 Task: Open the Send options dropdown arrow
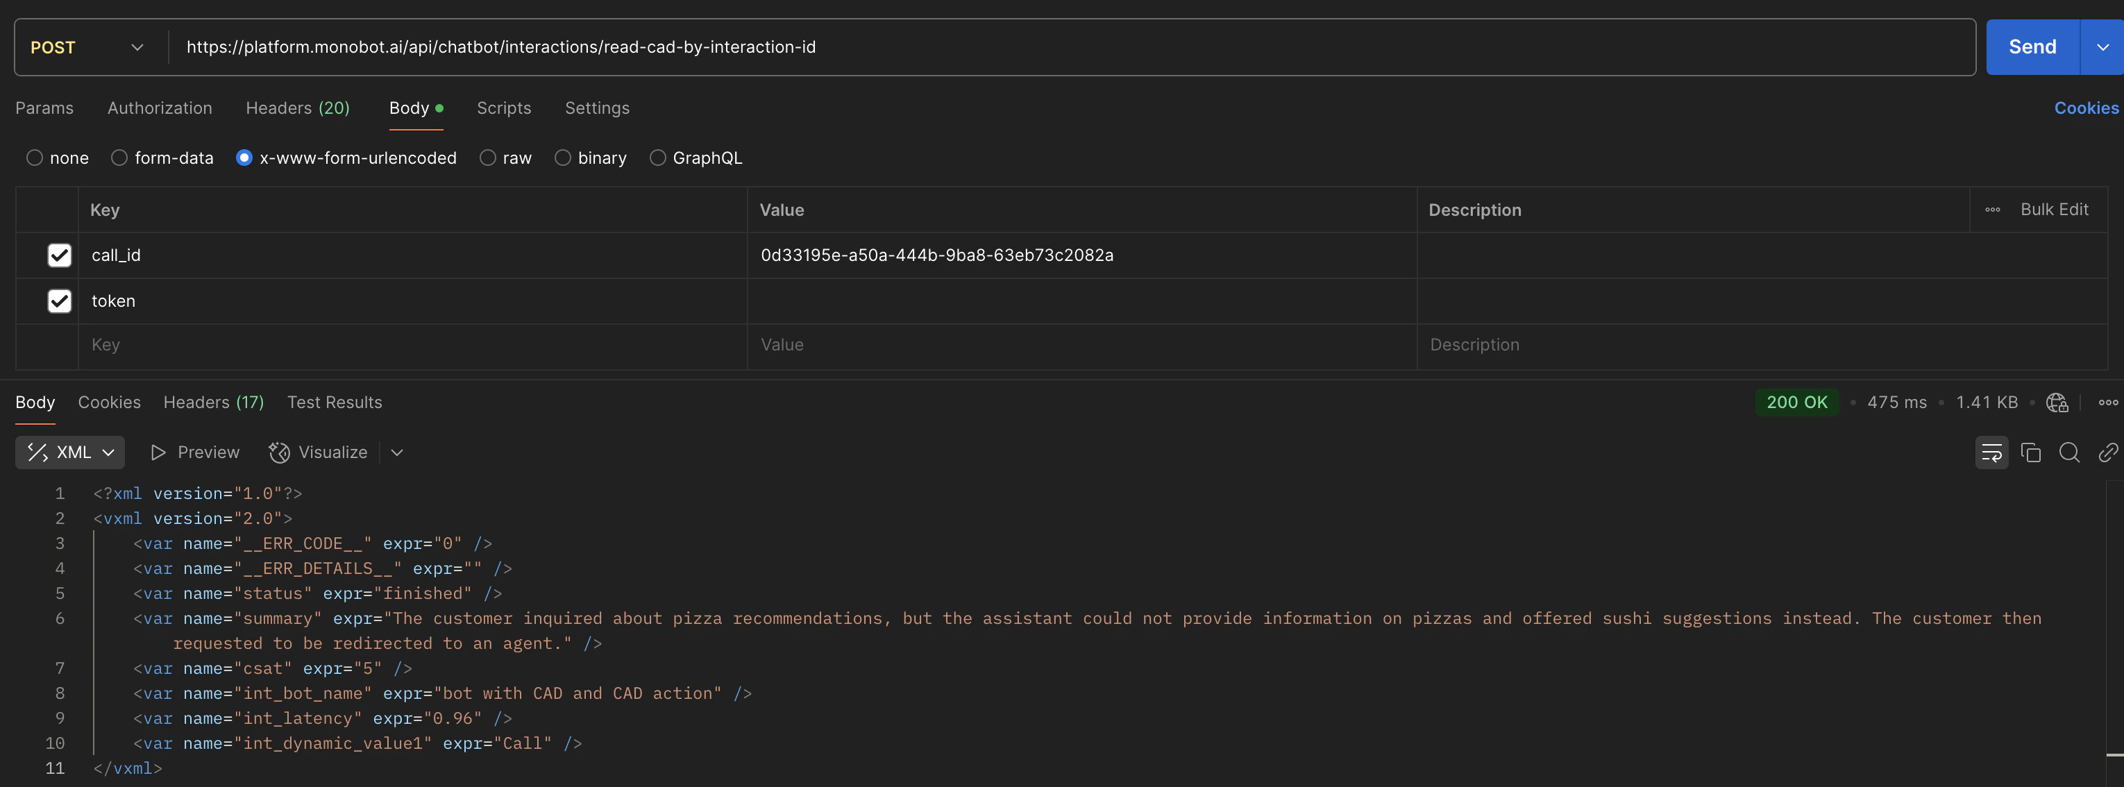tap(2102, 47)
